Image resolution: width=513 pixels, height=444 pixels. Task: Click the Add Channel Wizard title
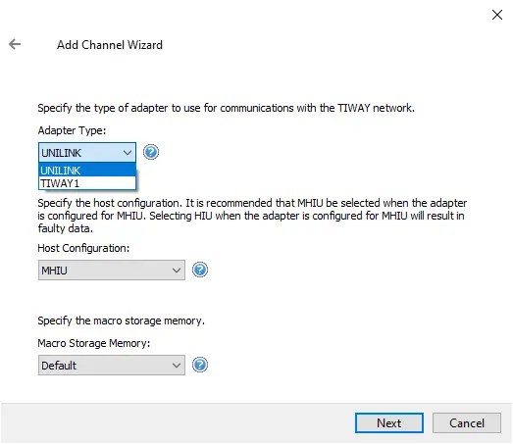click(110, 45)
